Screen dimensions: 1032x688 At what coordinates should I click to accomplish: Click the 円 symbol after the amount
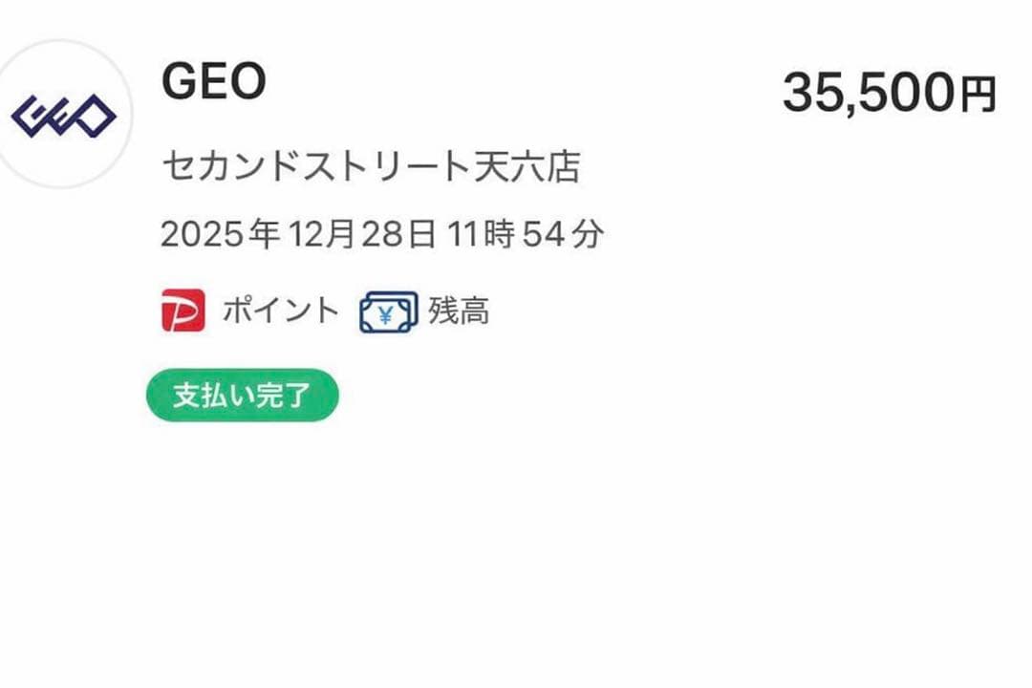tap(978, 96)
